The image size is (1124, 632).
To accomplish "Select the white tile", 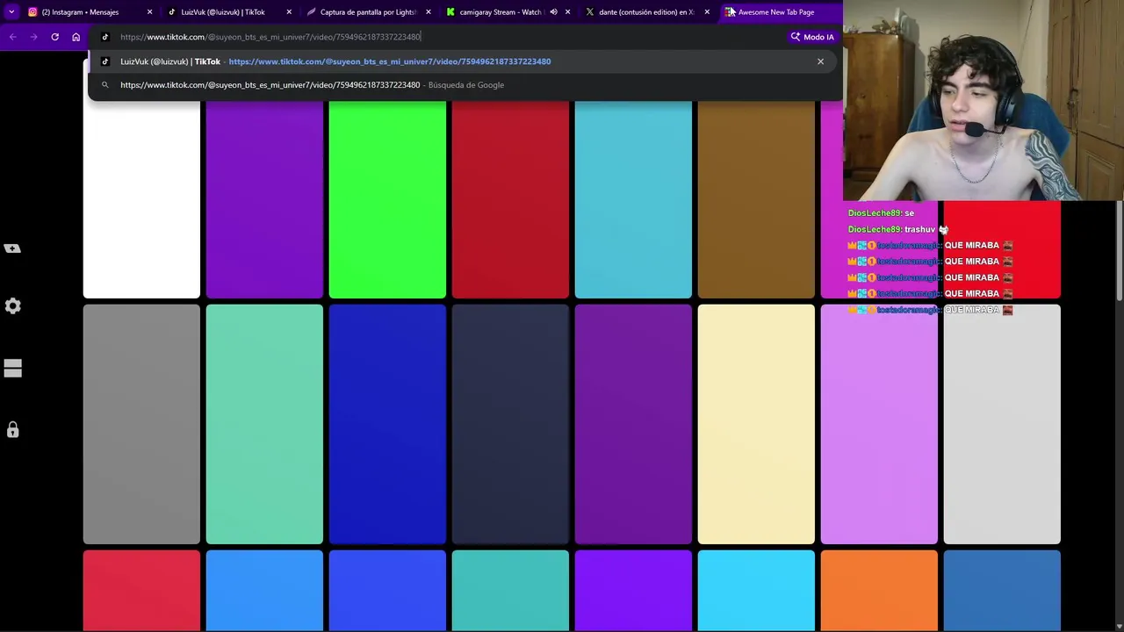I will point(141,199).
